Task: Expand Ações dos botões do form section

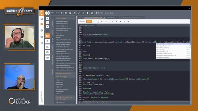Action: pyautogui.click(x=65, y=73)
